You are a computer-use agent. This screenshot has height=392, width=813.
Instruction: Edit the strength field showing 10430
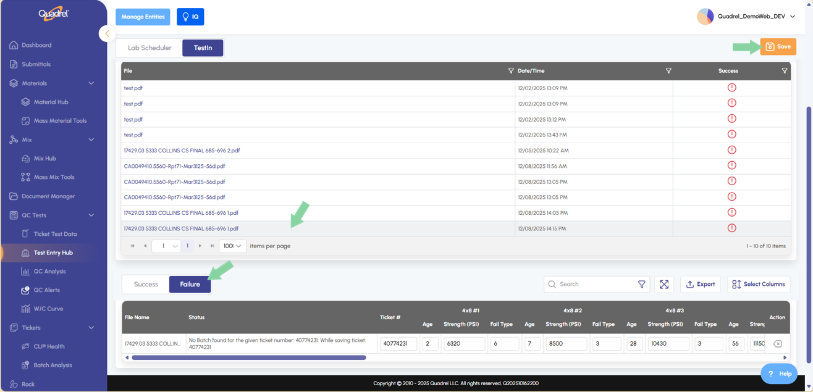click(x=668, y=344)
